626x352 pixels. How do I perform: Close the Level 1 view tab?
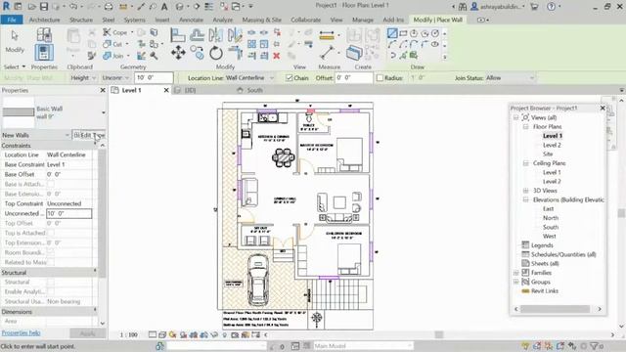pyautogui.click(x=166, y=90)
